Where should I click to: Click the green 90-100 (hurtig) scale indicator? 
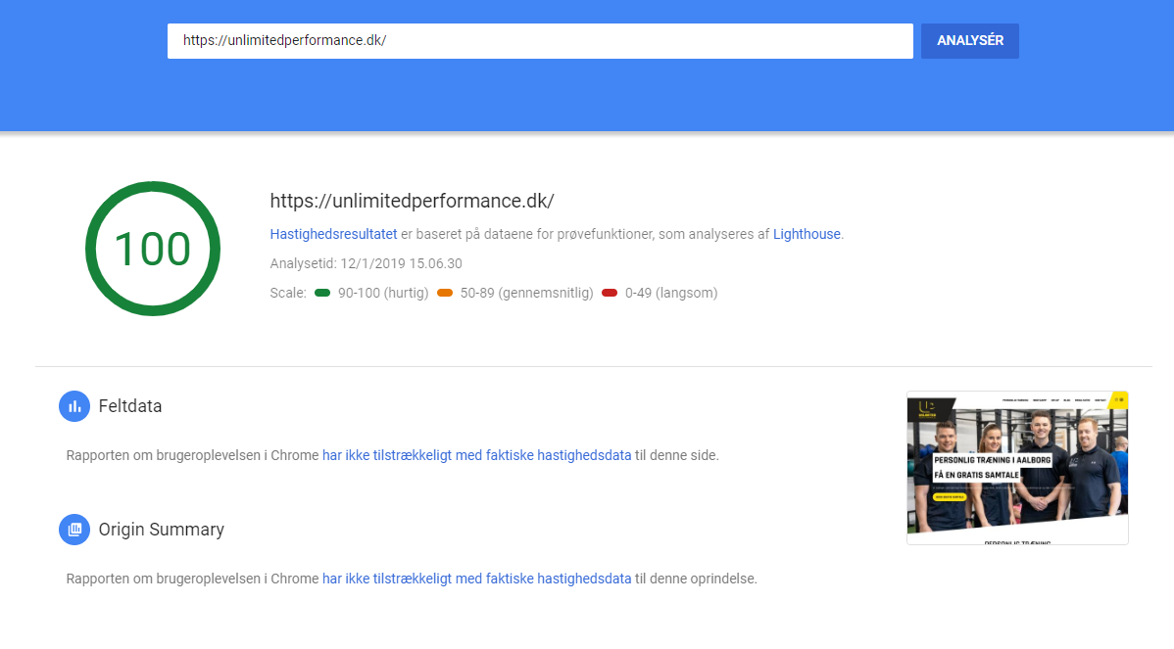click(322, 293)
